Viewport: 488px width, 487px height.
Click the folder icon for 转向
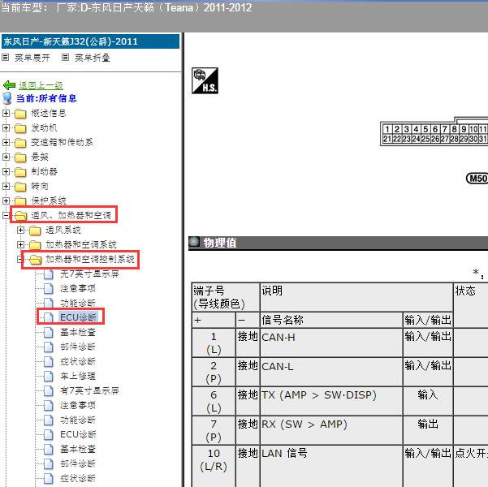click(x=20, y=187)
